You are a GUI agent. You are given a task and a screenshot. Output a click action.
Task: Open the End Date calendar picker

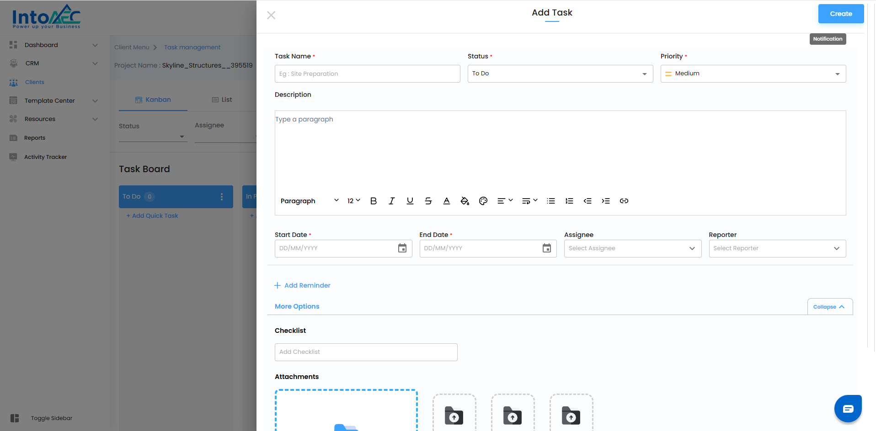(547, 248)
